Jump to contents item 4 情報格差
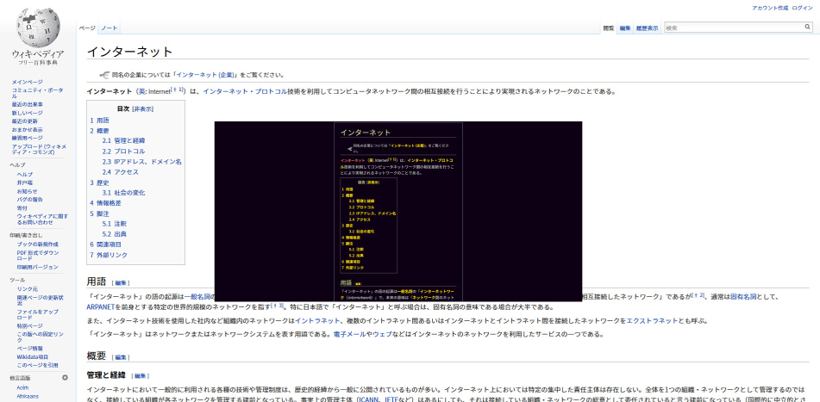The width and height of the screenshot is (820, 402). [x=105, y=203]
